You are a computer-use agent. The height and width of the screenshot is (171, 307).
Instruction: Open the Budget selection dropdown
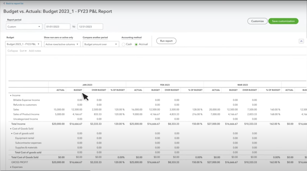tap(24, 44)
